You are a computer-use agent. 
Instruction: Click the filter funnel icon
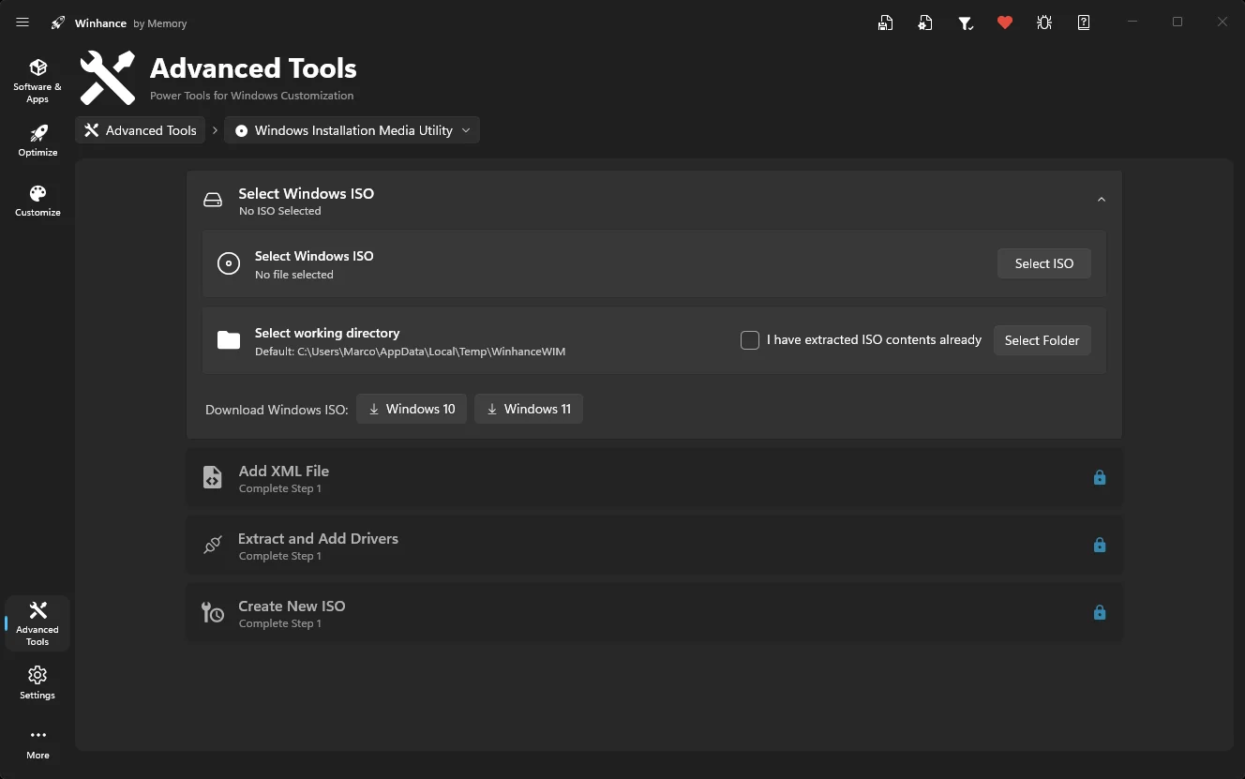coord(966,22)
